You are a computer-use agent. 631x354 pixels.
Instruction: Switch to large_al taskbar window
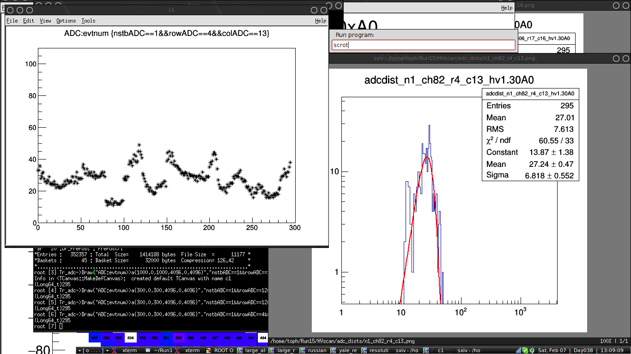click(x=252, y=350)
